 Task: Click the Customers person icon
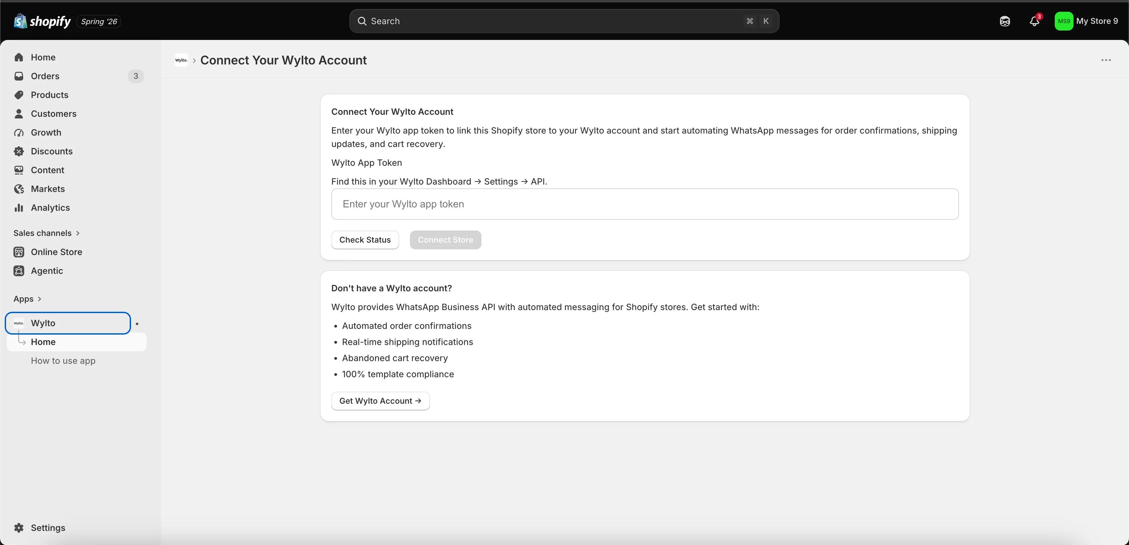click(19, 114)
